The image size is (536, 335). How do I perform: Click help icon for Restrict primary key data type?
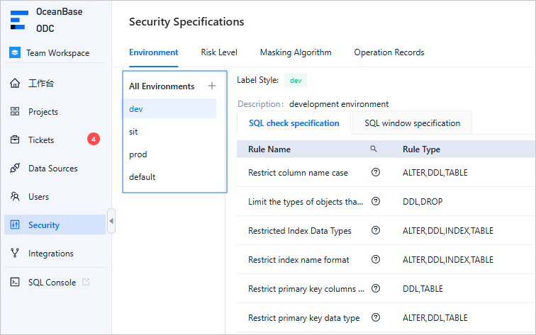(376, 317)
